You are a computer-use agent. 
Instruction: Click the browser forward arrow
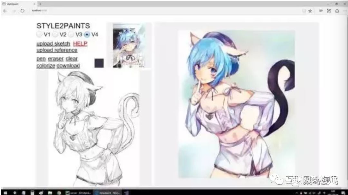pyautogui.click(x=14, y=11)
